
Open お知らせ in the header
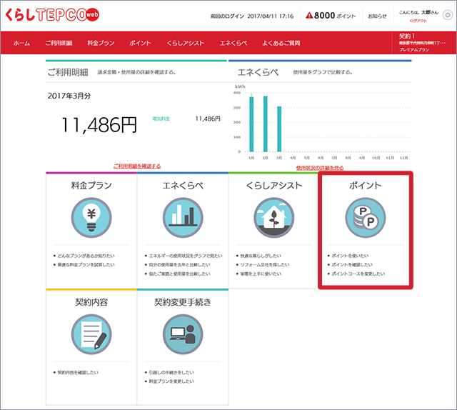point(377,16)
